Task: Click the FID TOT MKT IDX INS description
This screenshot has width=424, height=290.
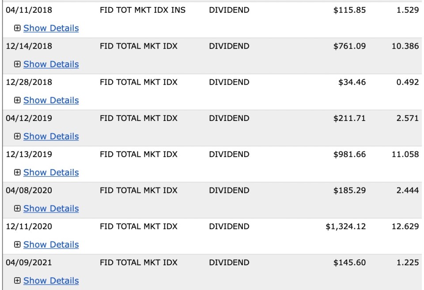Action: [x=143, y=10]
